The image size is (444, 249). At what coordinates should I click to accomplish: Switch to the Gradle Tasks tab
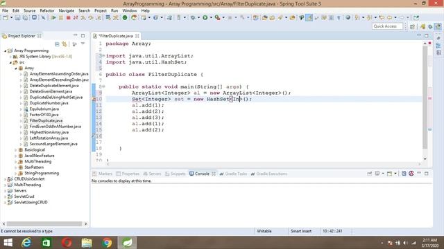[233, 174]
